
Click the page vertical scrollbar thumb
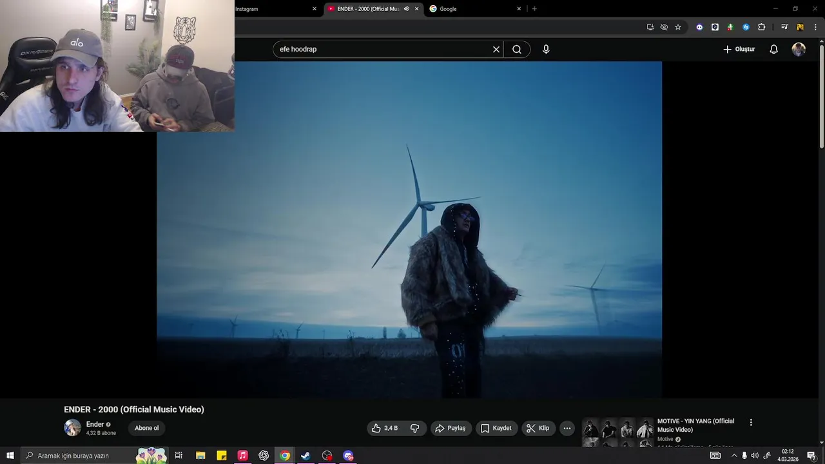822,97
